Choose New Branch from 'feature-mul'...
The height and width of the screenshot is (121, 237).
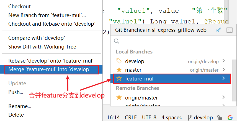(x=47, y=15)
